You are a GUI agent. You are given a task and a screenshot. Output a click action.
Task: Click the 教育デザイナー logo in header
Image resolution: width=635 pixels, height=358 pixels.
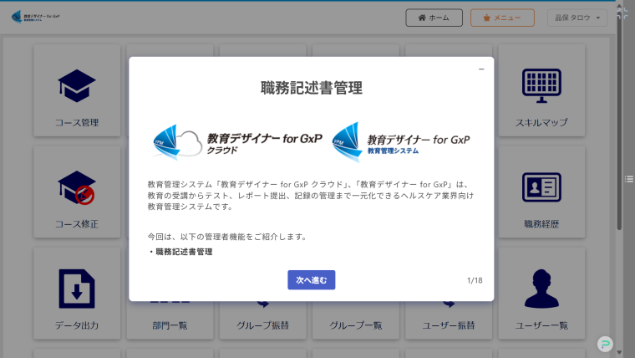click(x=36, y=17)
